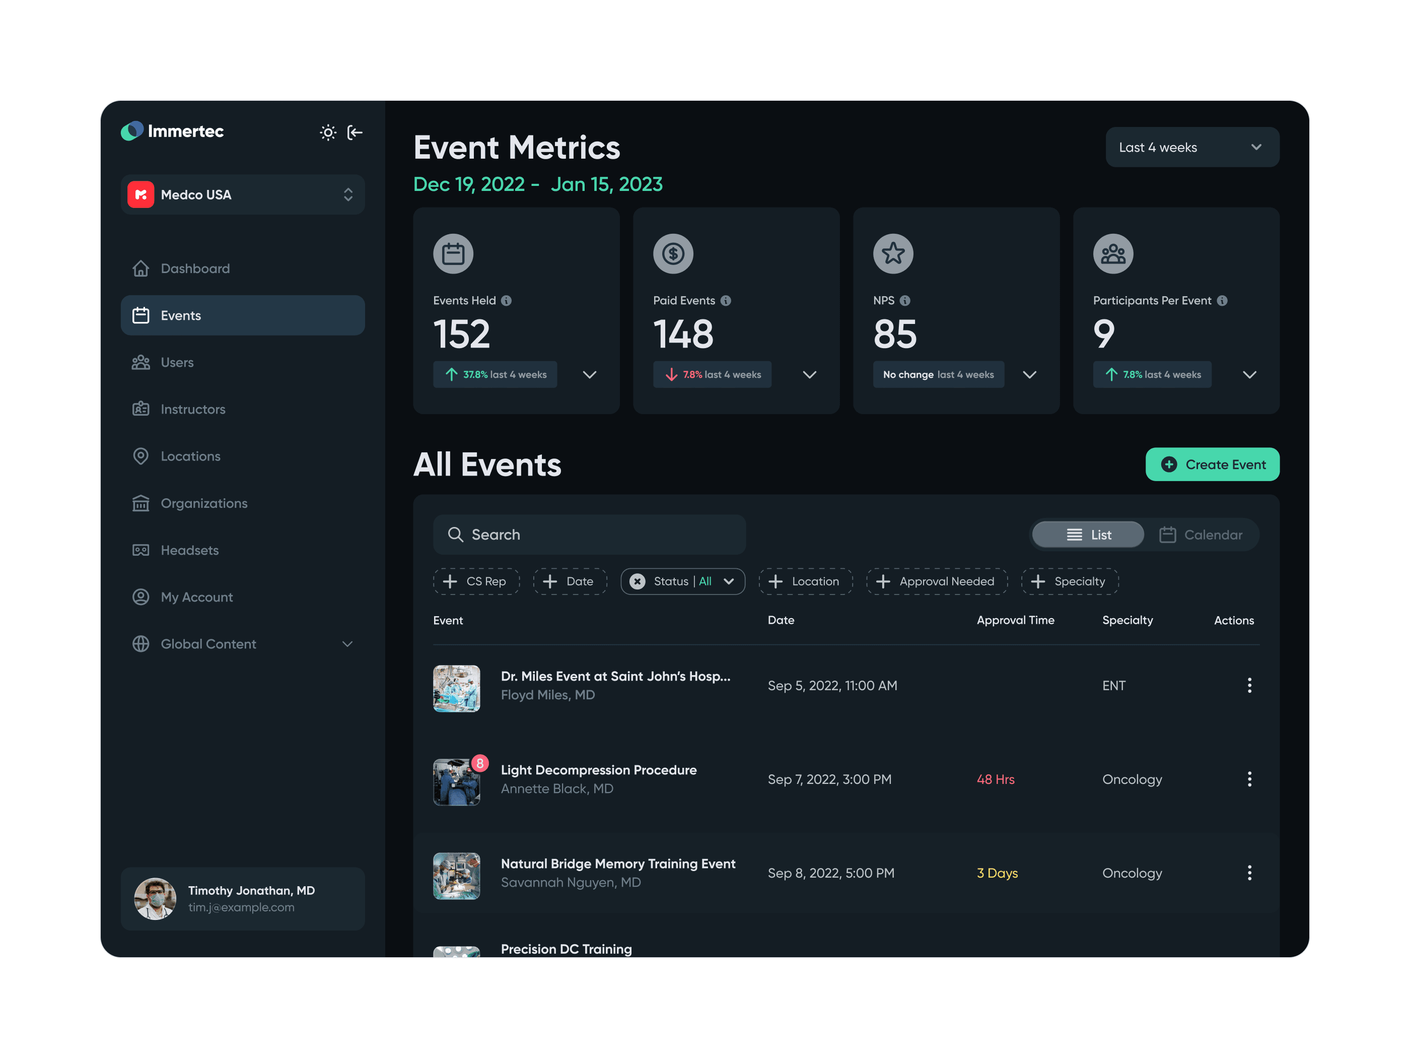Select Events in sidebar
This screenshot has height=1058, width=1410.
click(x=243, y=315)
